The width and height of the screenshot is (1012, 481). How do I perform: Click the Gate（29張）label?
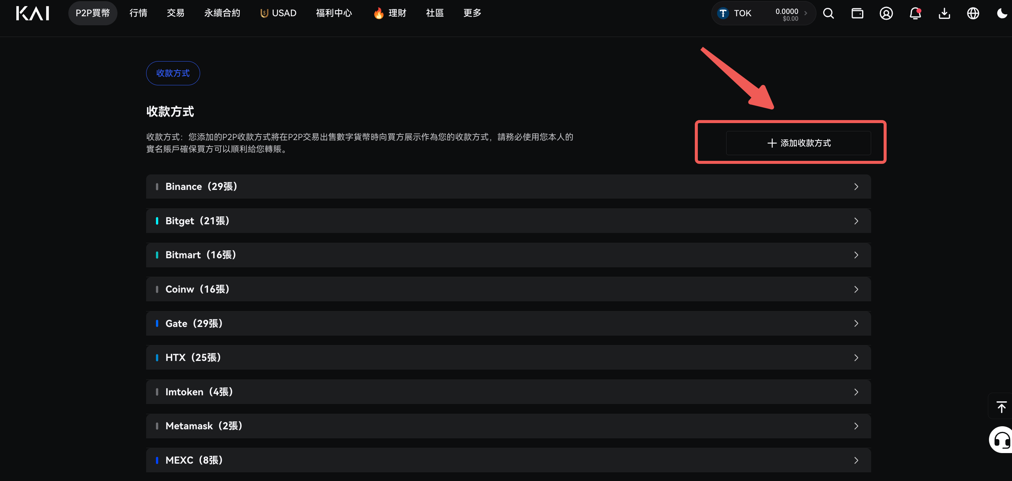pos(194,324)
